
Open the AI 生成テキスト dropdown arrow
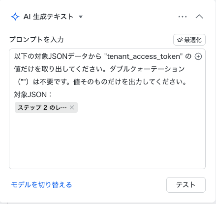tap(81, 17)
